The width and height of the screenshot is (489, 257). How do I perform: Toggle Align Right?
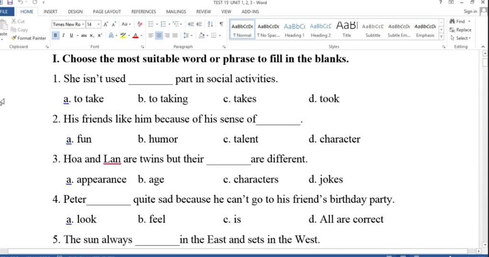[167, 35]
